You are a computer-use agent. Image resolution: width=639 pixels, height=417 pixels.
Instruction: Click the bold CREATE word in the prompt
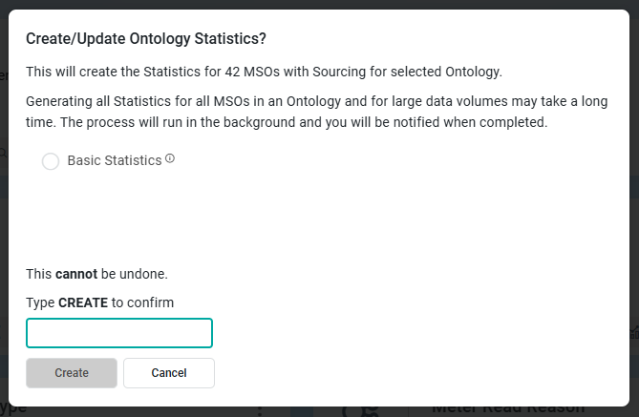coord(83,302)
